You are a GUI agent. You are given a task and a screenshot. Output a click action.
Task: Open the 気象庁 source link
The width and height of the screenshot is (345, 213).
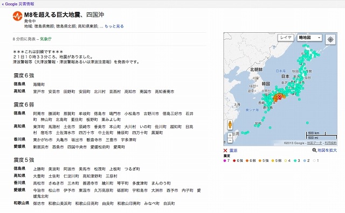click(46, 39)
